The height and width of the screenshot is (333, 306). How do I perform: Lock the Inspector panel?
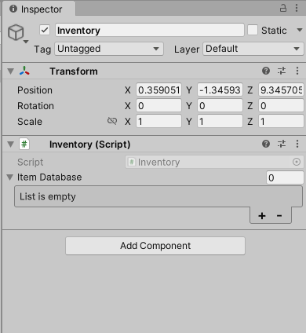tap(283, 8)
